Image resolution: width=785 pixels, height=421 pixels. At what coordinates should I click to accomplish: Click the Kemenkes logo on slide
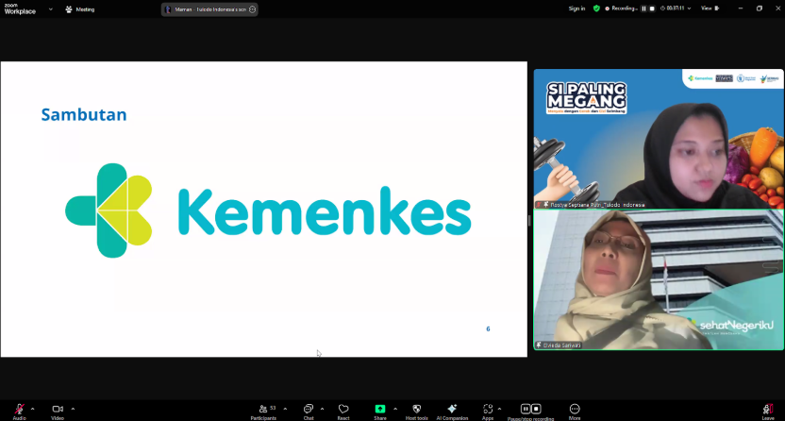(x=268, y=210)
